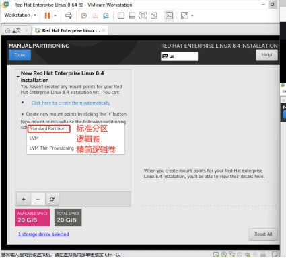Take a snapshot of the VM
This screenshot has height=258, width=286.
coord(83,15)
